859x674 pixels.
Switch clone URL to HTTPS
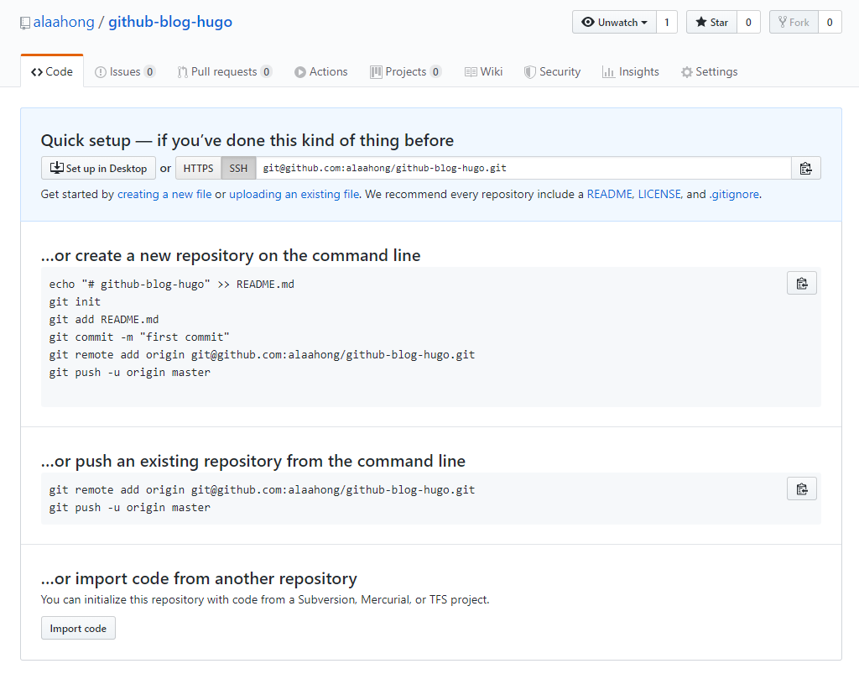coord(198,168)
